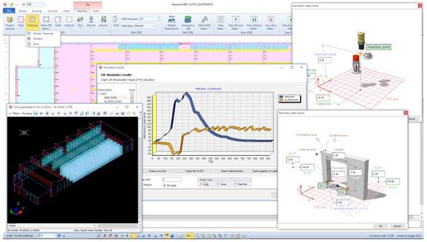Image resolution: width=427 pixels, height=242 pixels.
Task: Select the Fast line graph type radio
Action: (x=235, y=184)
